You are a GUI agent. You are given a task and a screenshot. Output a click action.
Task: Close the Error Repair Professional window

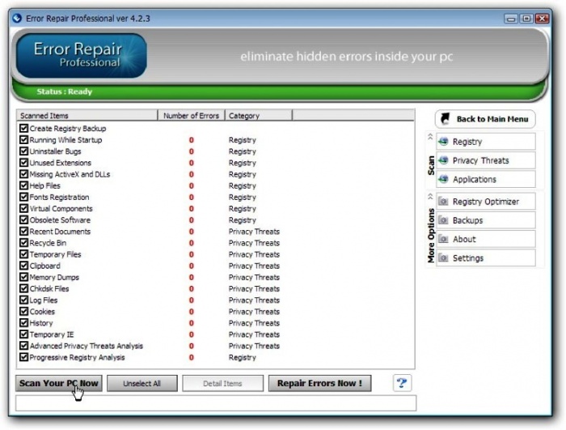(x=543, y=19)
